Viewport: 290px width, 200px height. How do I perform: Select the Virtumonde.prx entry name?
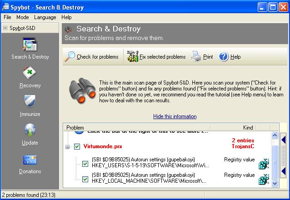click(x=103, y=146)
